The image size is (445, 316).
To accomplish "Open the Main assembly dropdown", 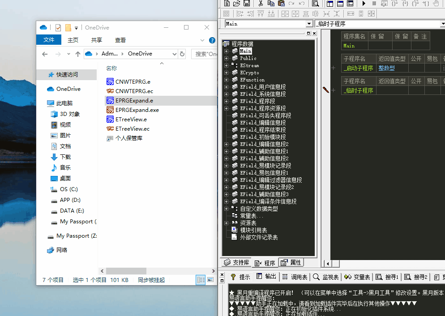I will 309,24.
